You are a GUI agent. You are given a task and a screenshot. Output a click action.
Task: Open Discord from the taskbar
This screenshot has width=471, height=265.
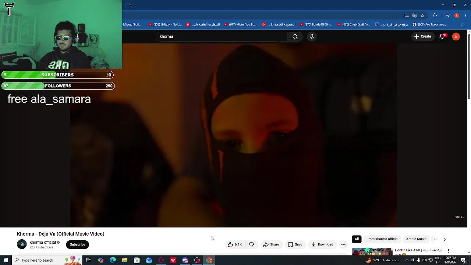tap(185, 260)
